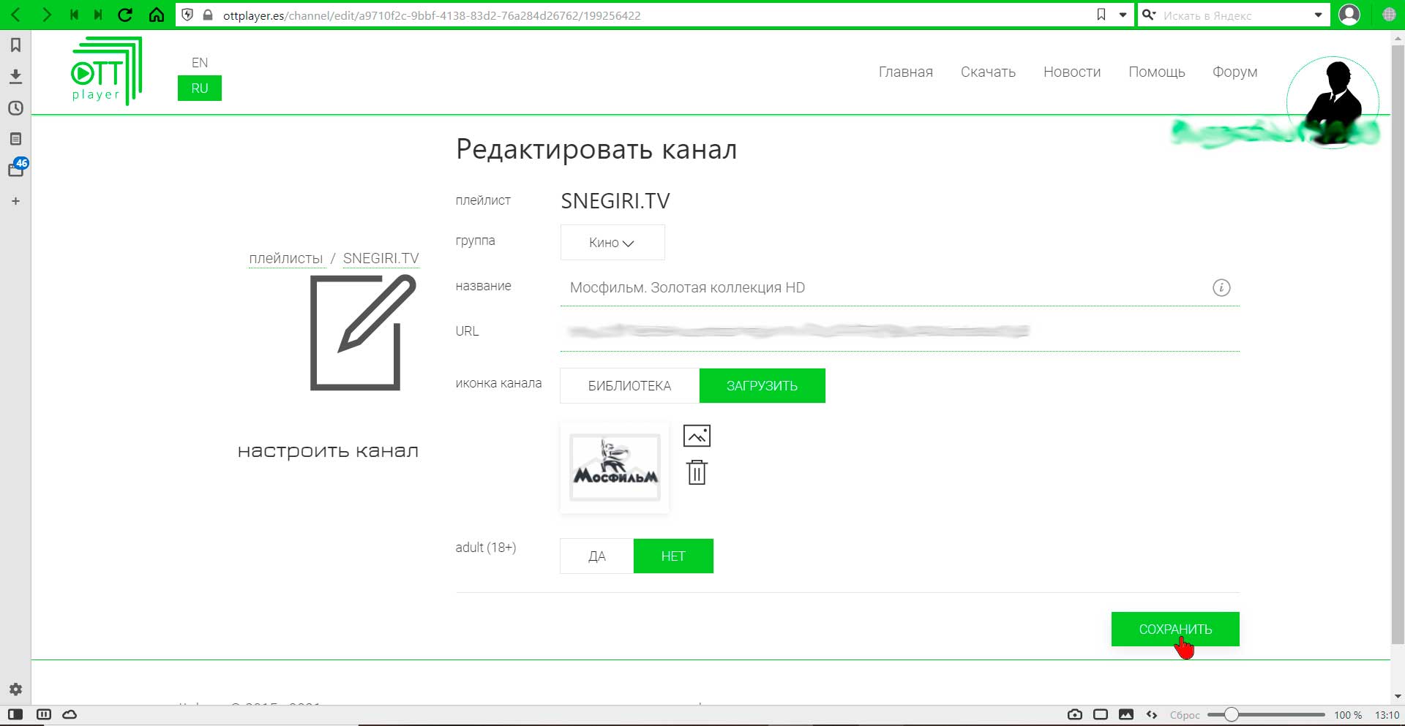Set adult 18+ to НЕТ
Viewport: 1405px width, 726px height.
(x=673, y=556)
